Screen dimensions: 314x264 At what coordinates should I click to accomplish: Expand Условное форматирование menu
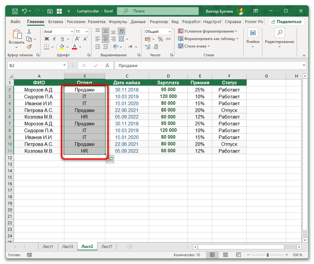208,31
